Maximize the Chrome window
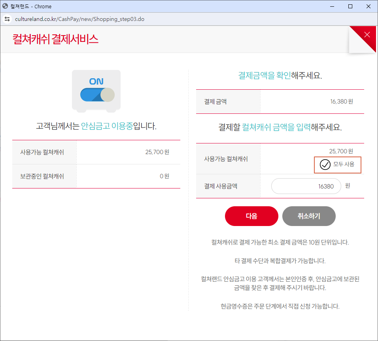 (350, 6)
